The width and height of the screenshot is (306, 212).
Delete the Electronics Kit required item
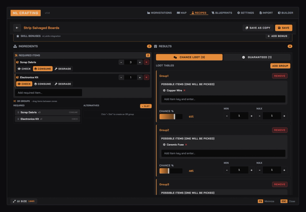(x=146, y=78)
